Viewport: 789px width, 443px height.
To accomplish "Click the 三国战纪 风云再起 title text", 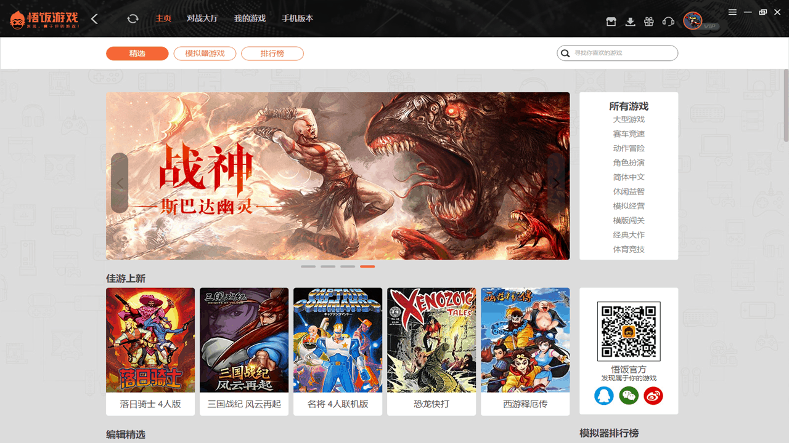I will [x=244, y=404].
